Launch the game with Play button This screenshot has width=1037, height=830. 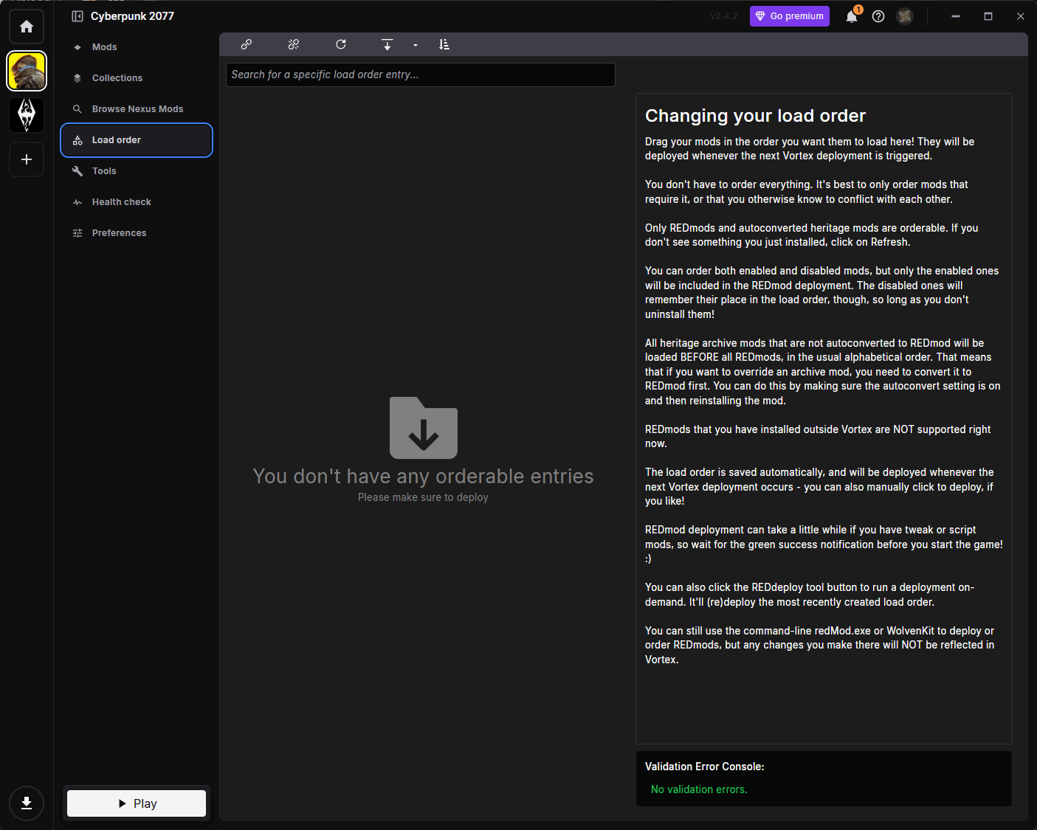(x=137, y=803)
